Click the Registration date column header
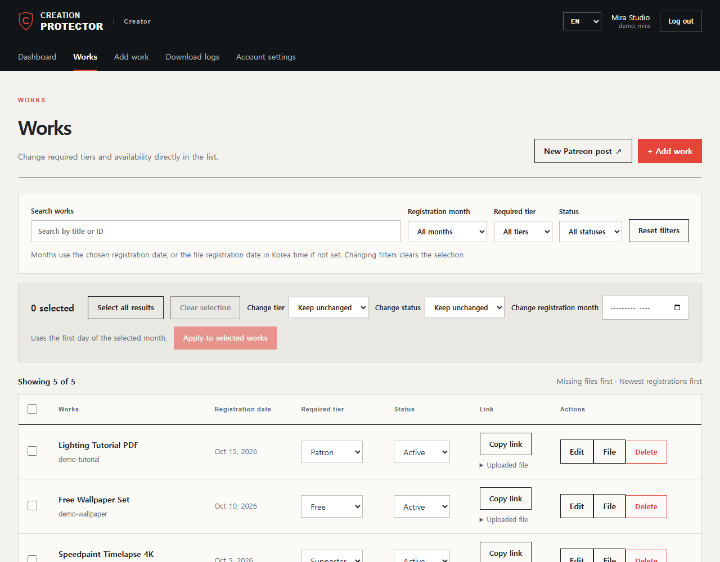Screen dimensions: 720x562 tap(242, 409)
